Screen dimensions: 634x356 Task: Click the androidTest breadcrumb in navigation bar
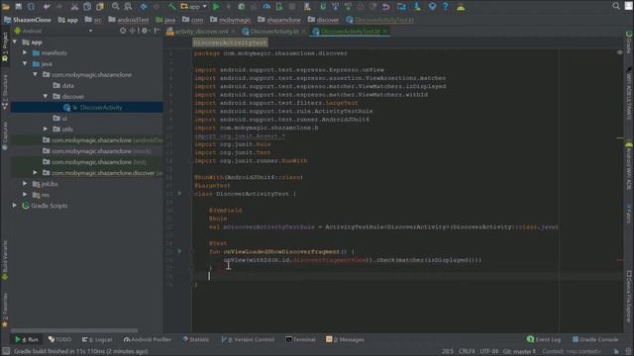pos(129,20)
